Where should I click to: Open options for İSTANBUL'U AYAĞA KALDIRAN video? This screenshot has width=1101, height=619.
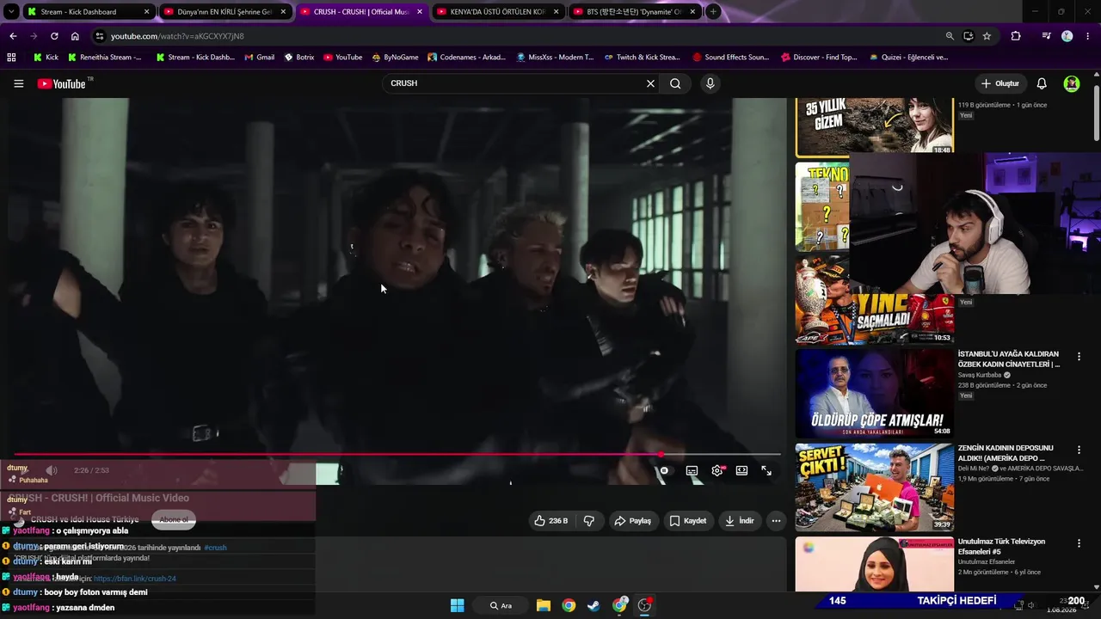(x=1079, y=356)
